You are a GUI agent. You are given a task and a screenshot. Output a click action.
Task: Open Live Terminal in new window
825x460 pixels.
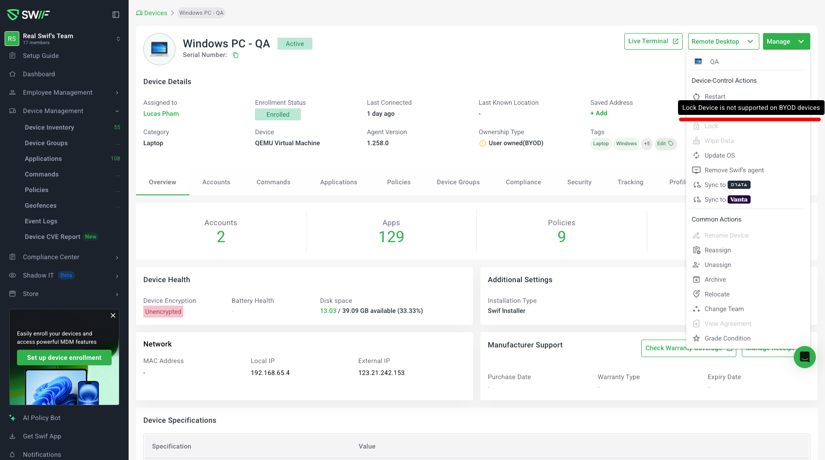(653, 41)
